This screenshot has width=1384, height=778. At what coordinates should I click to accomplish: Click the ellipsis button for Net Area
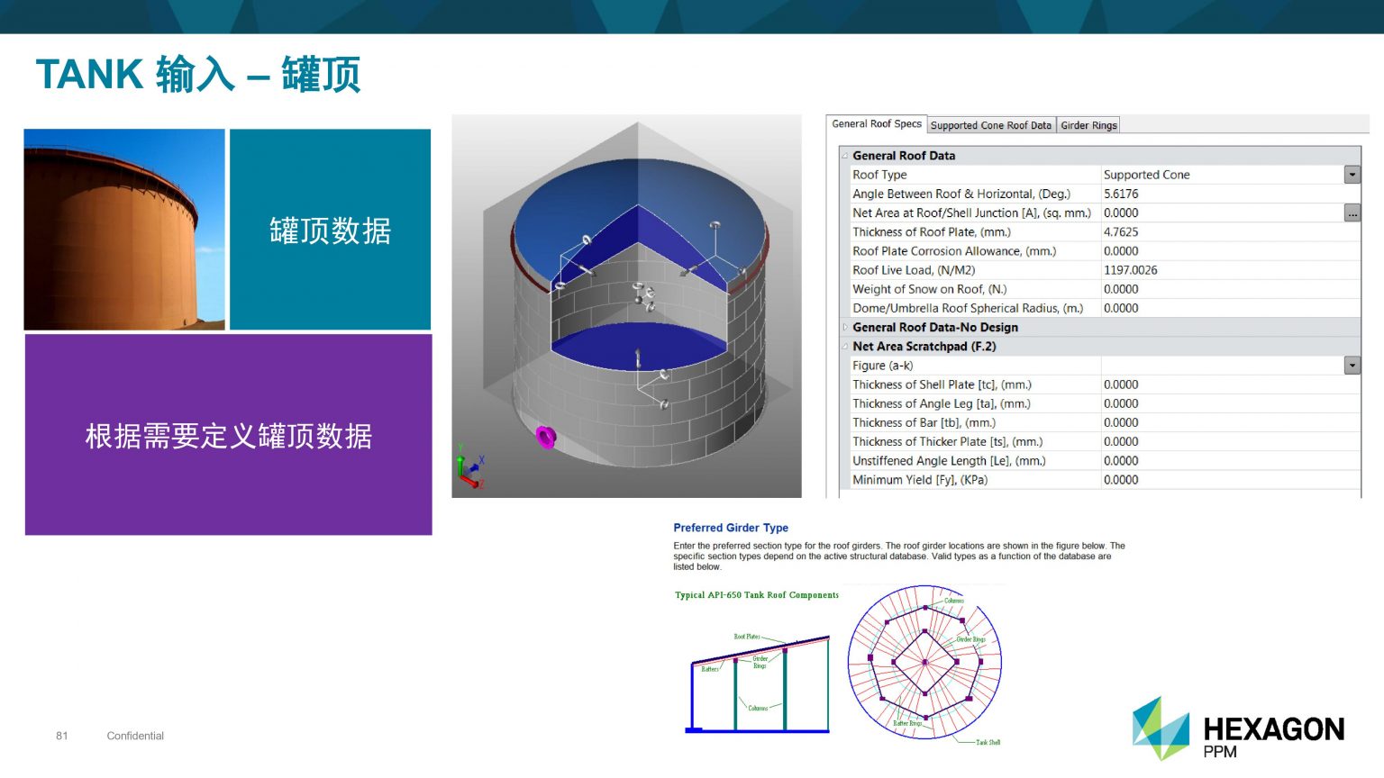tap(1352, 213)
